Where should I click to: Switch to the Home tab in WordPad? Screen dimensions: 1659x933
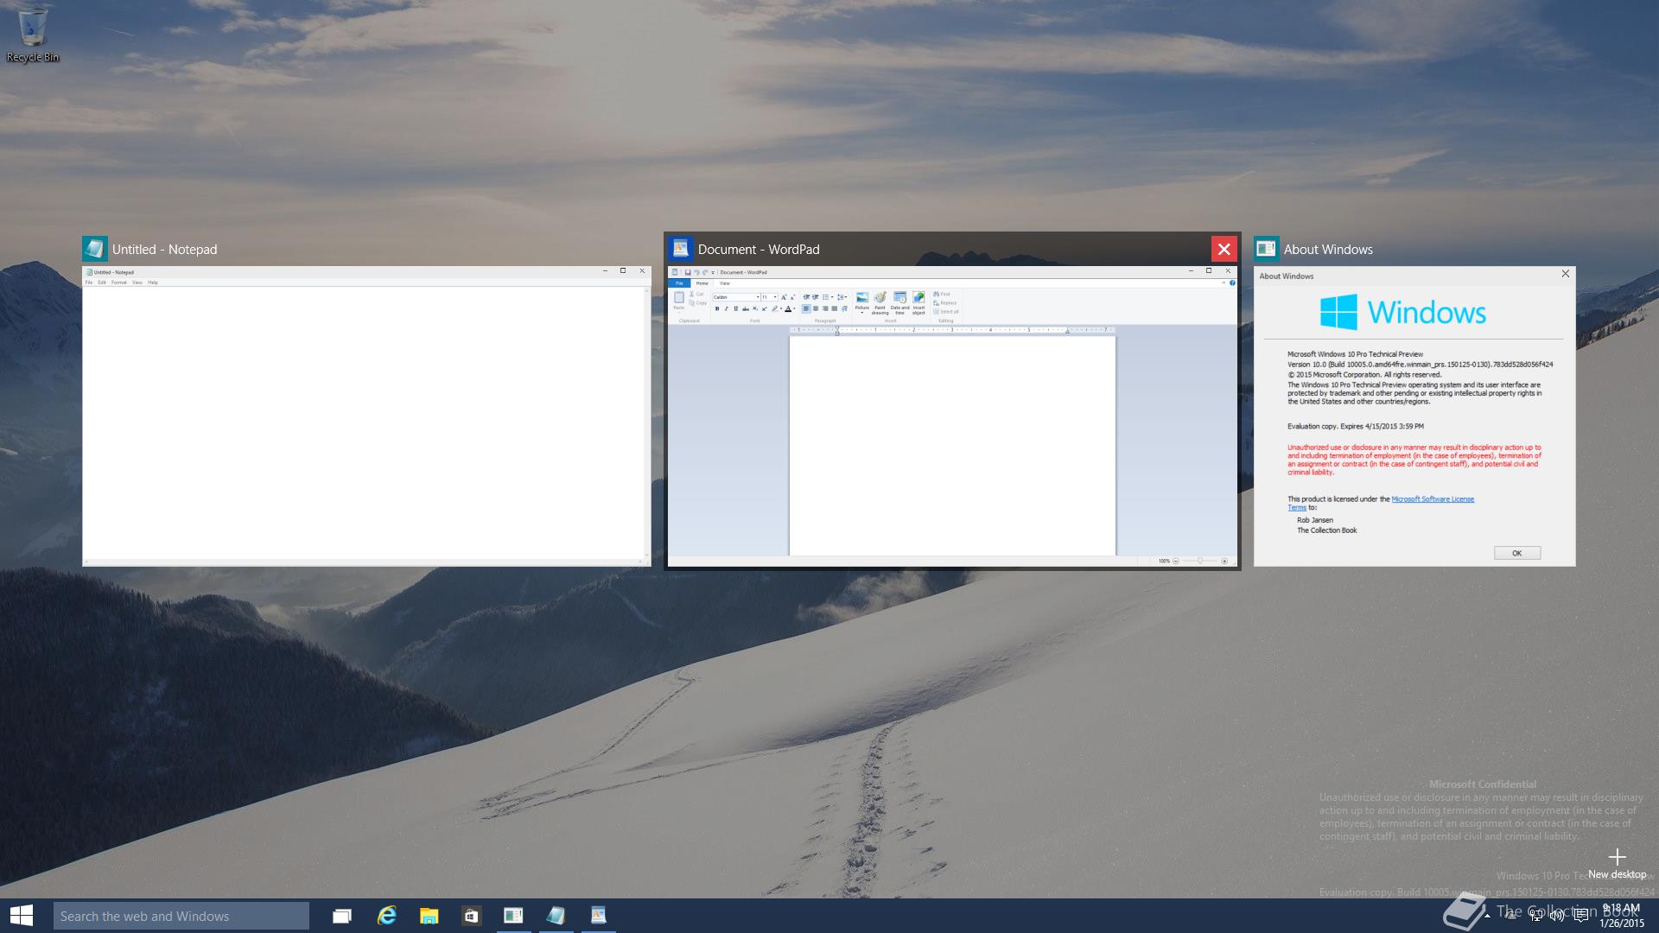[702, 283]
